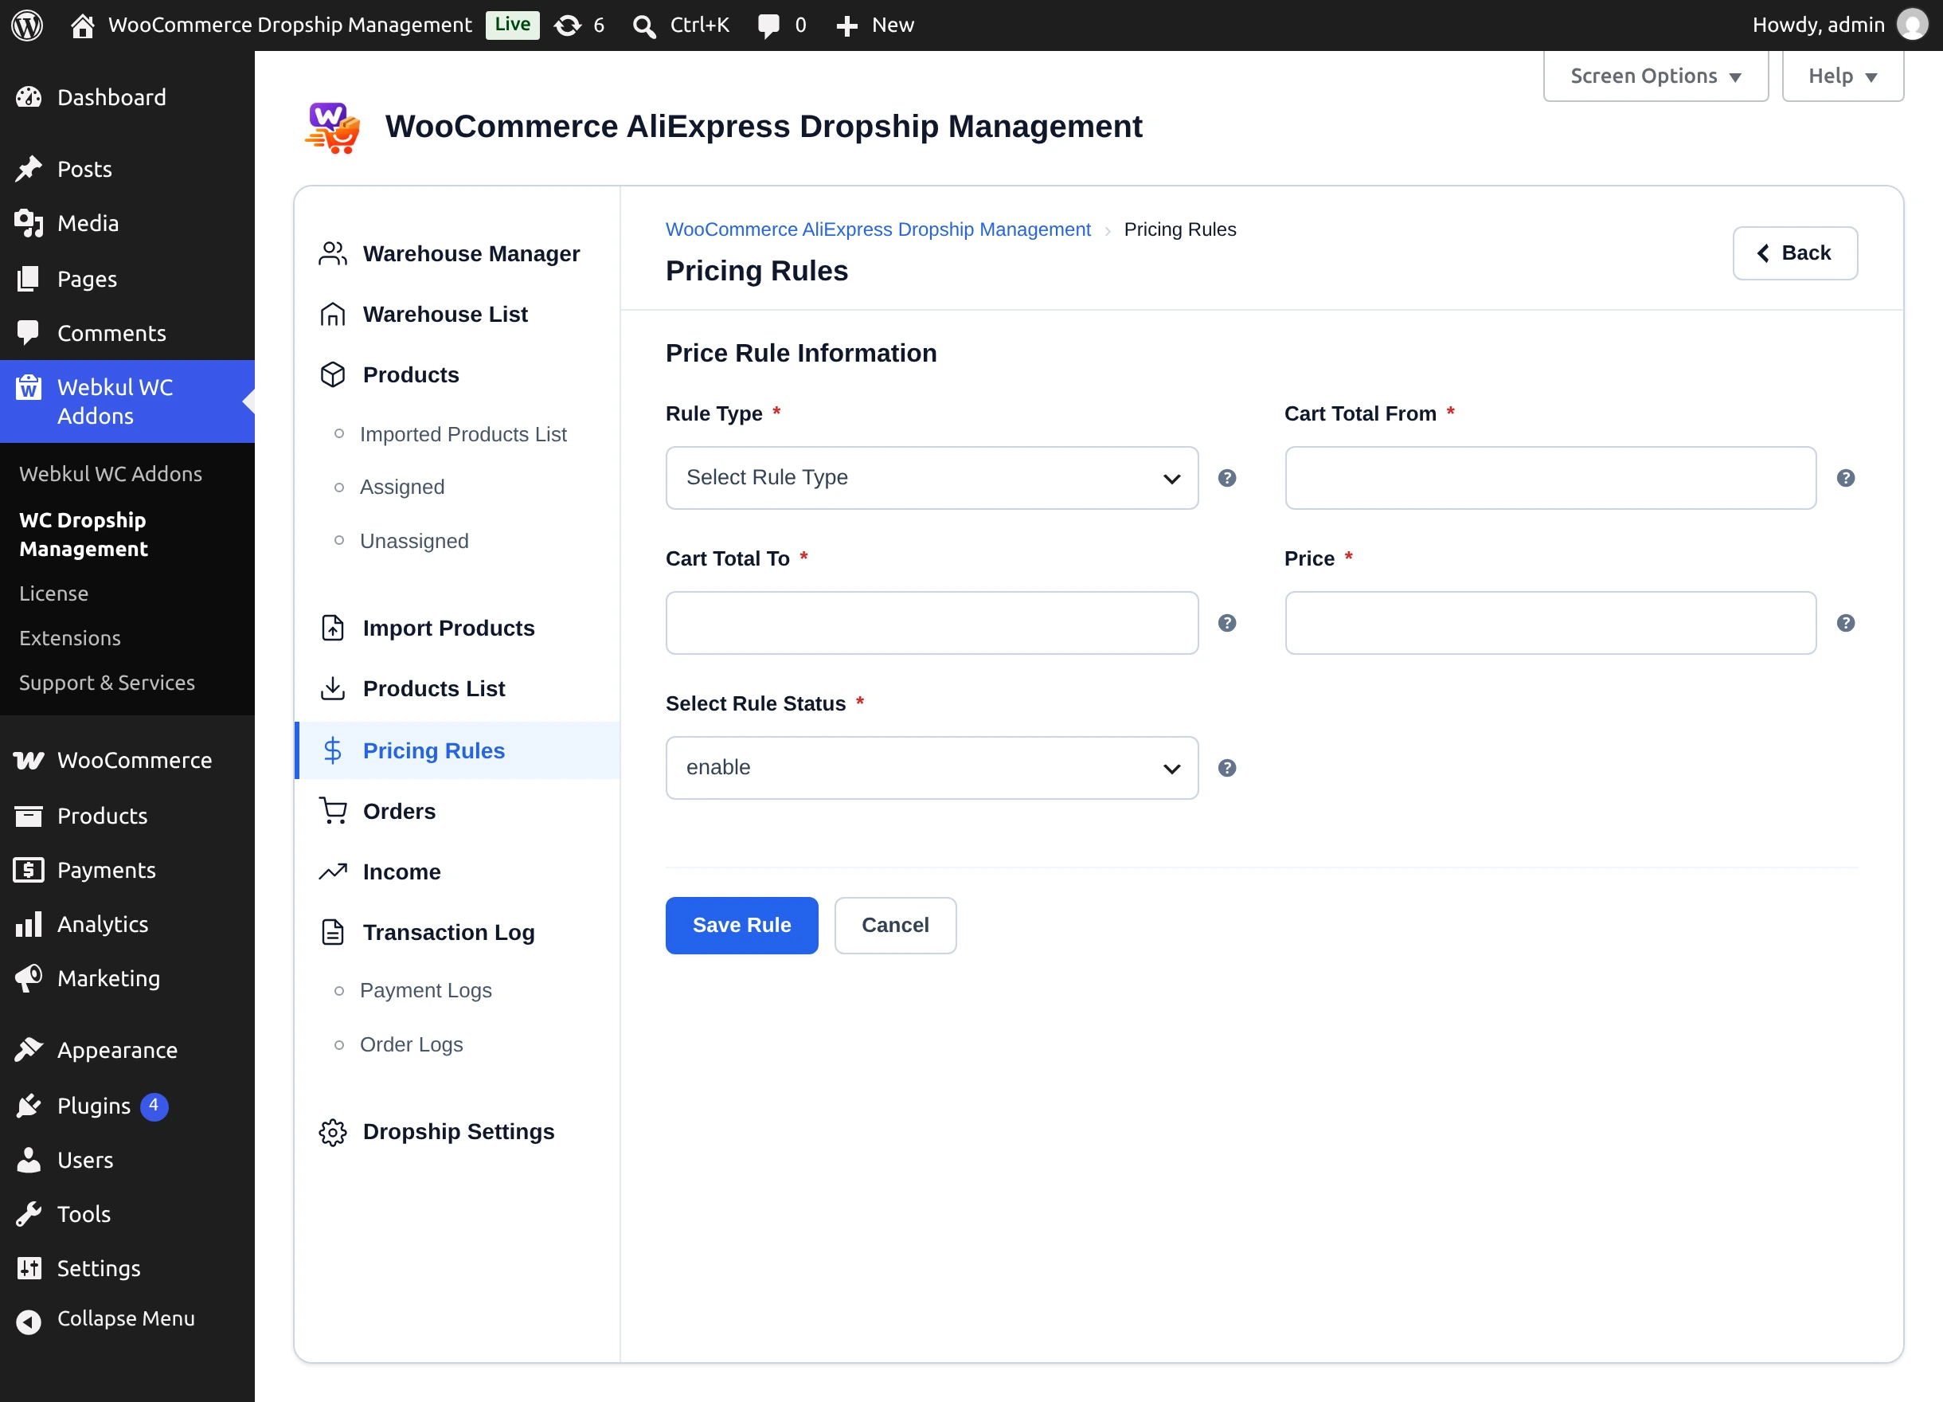Image resolution: width=1943 pixels, height=1402 pixels.
Task: Click the comments bubble icon in admin bar
Action: coord(768,25)
